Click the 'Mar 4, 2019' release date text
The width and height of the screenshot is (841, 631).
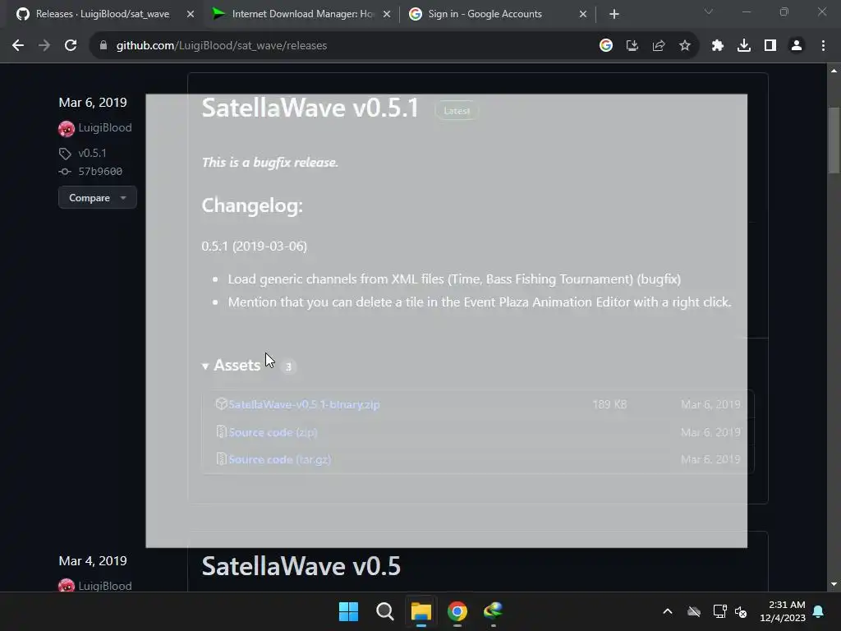(93, 560)
